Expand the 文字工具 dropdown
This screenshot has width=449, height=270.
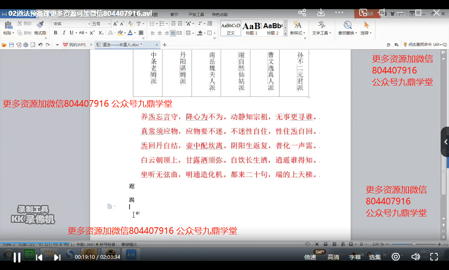point(321,33)
